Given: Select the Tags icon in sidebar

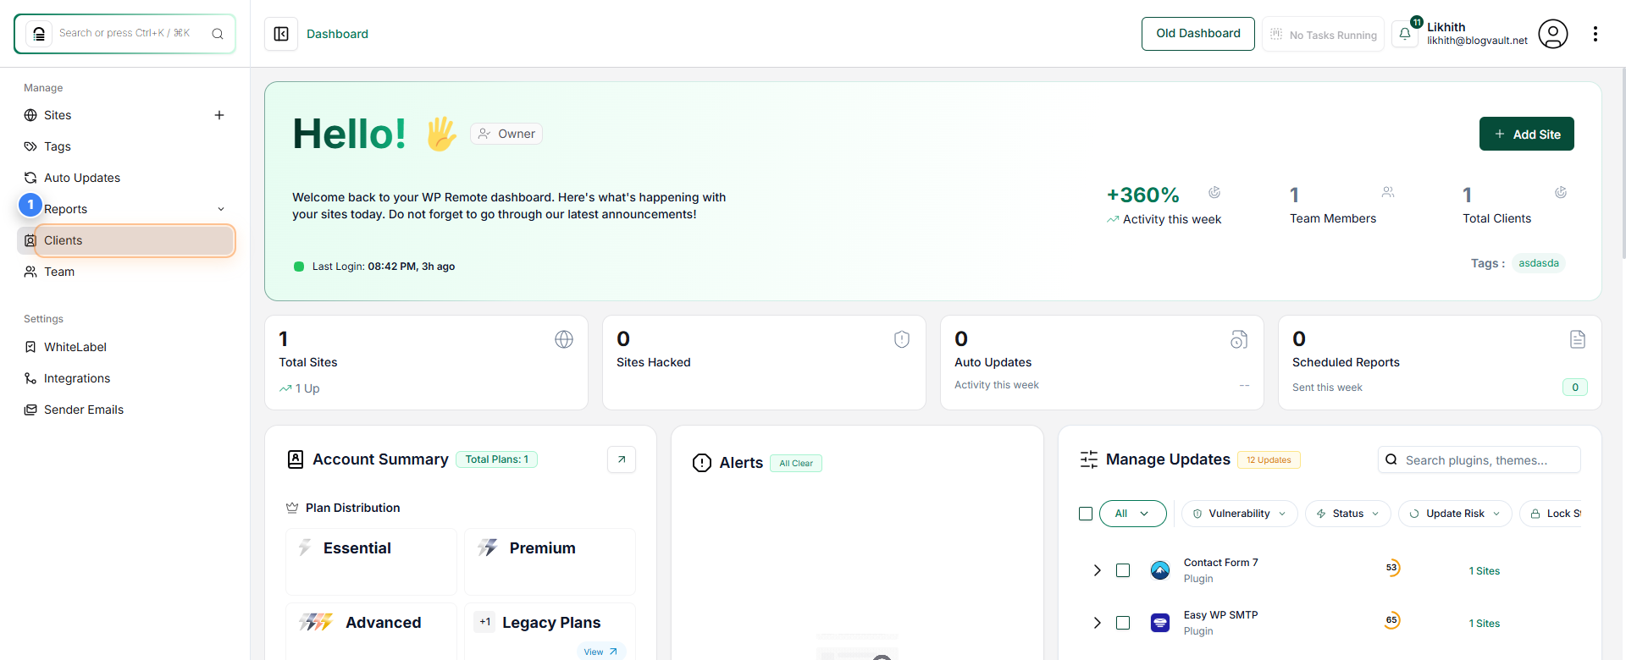Looking at the screenshot, I should point(30,146).
